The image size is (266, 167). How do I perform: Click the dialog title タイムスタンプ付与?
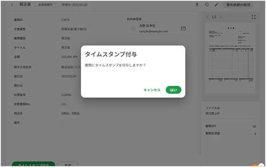[x=111, y=54]
